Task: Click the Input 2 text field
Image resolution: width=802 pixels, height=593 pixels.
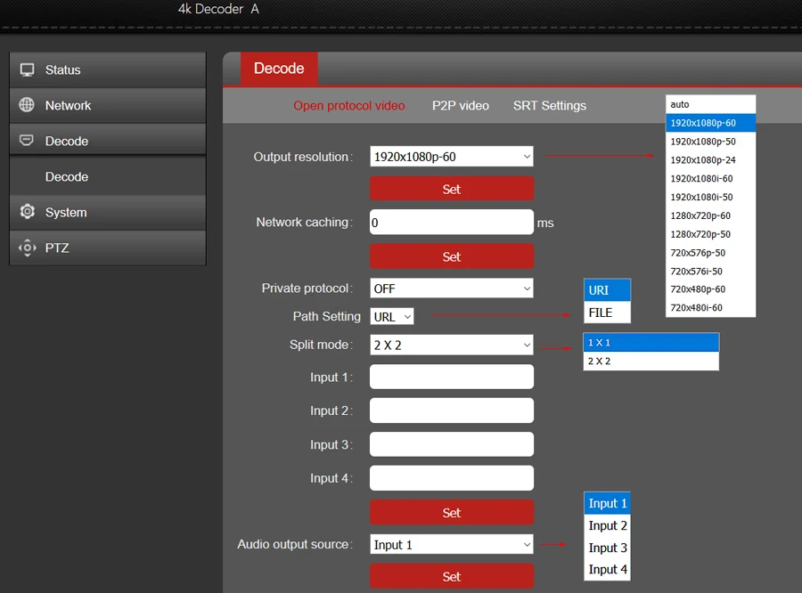Action: (x=452, y=410)
